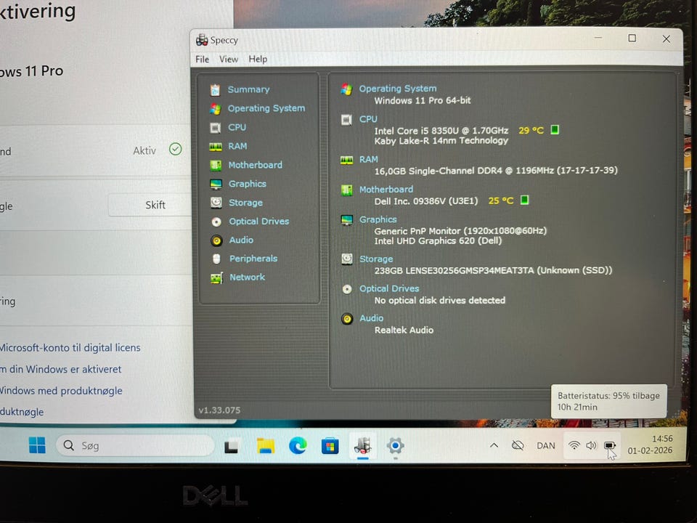Click the Operating System heading in summary pane

click(x=397, y=89)
